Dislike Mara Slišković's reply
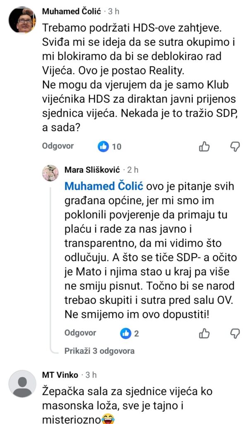Viewport: 252px width, 424px height. coord(235,333)
